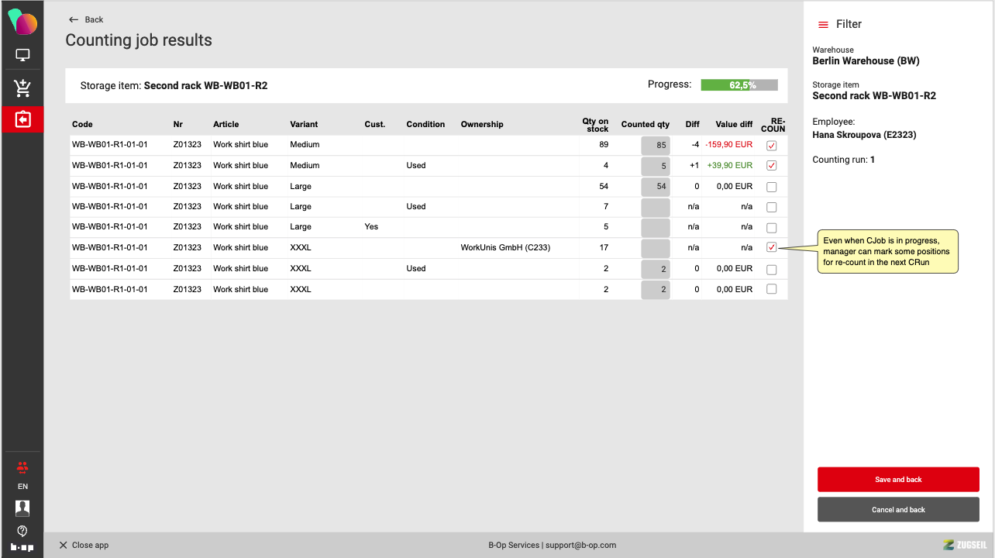Click the 62,5% progress bar
Screen dimensions: 995x558
point(739,85)
